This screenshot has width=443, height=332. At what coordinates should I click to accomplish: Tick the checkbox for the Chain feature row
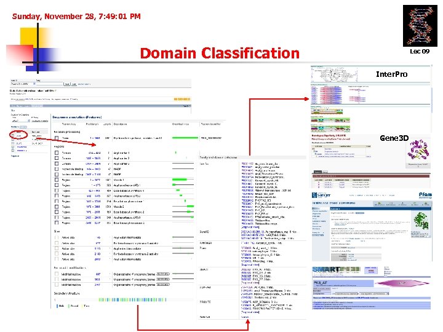click(57, 138)
